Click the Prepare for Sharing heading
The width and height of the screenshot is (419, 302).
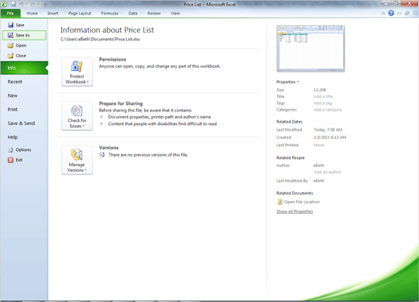pos(121,103)
